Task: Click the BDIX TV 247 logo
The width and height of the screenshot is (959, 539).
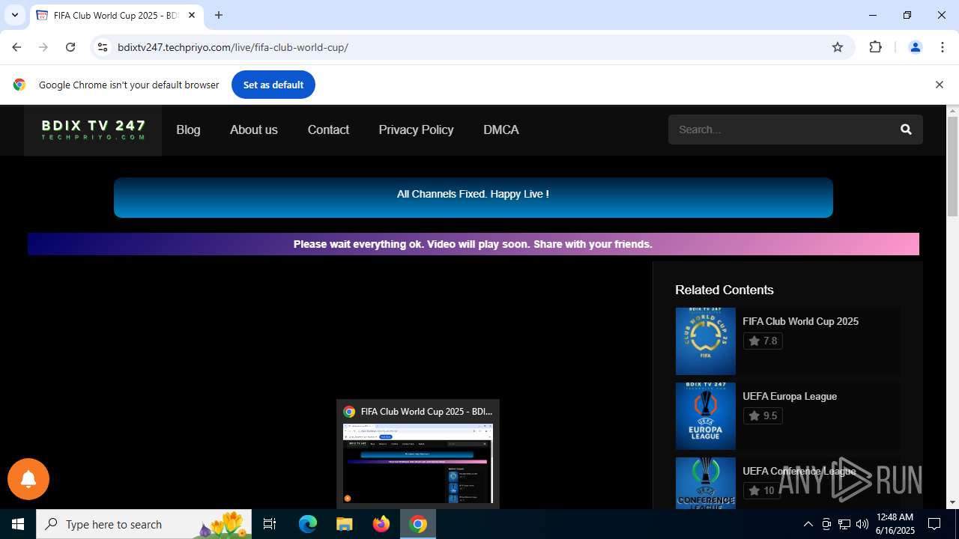Action: pyautogui.click(x=93, y=130)
